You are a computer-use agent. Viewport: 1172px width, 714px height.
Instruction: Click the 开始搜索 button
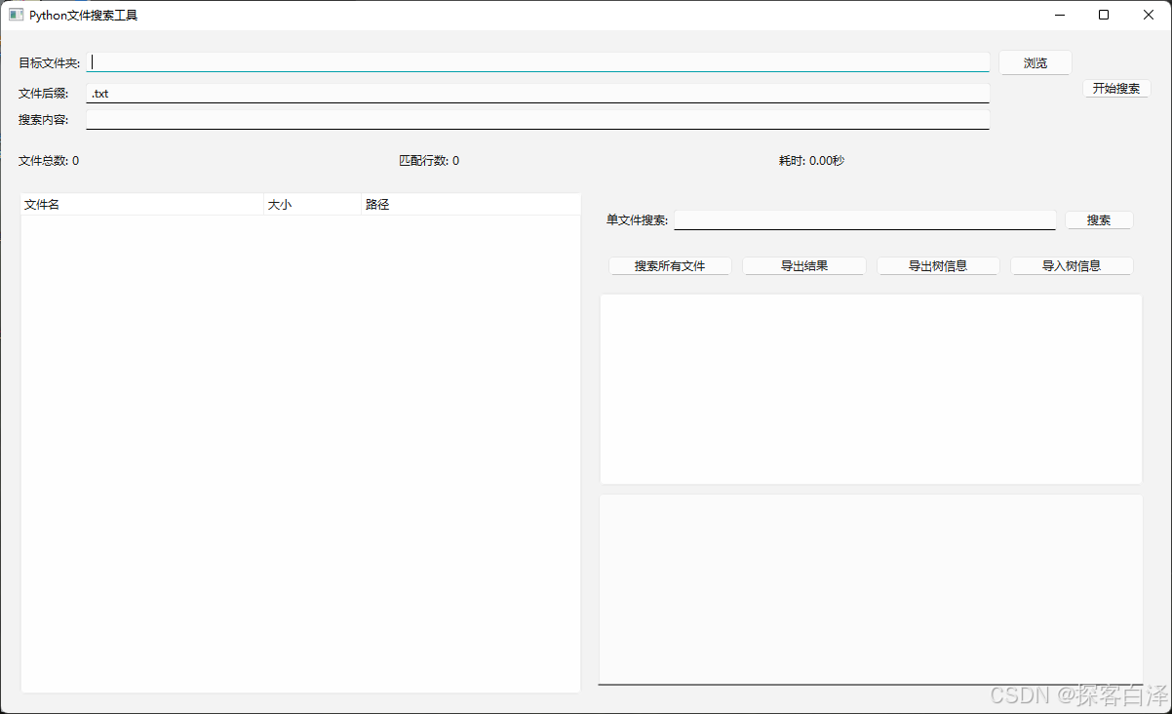(1115, 88)
